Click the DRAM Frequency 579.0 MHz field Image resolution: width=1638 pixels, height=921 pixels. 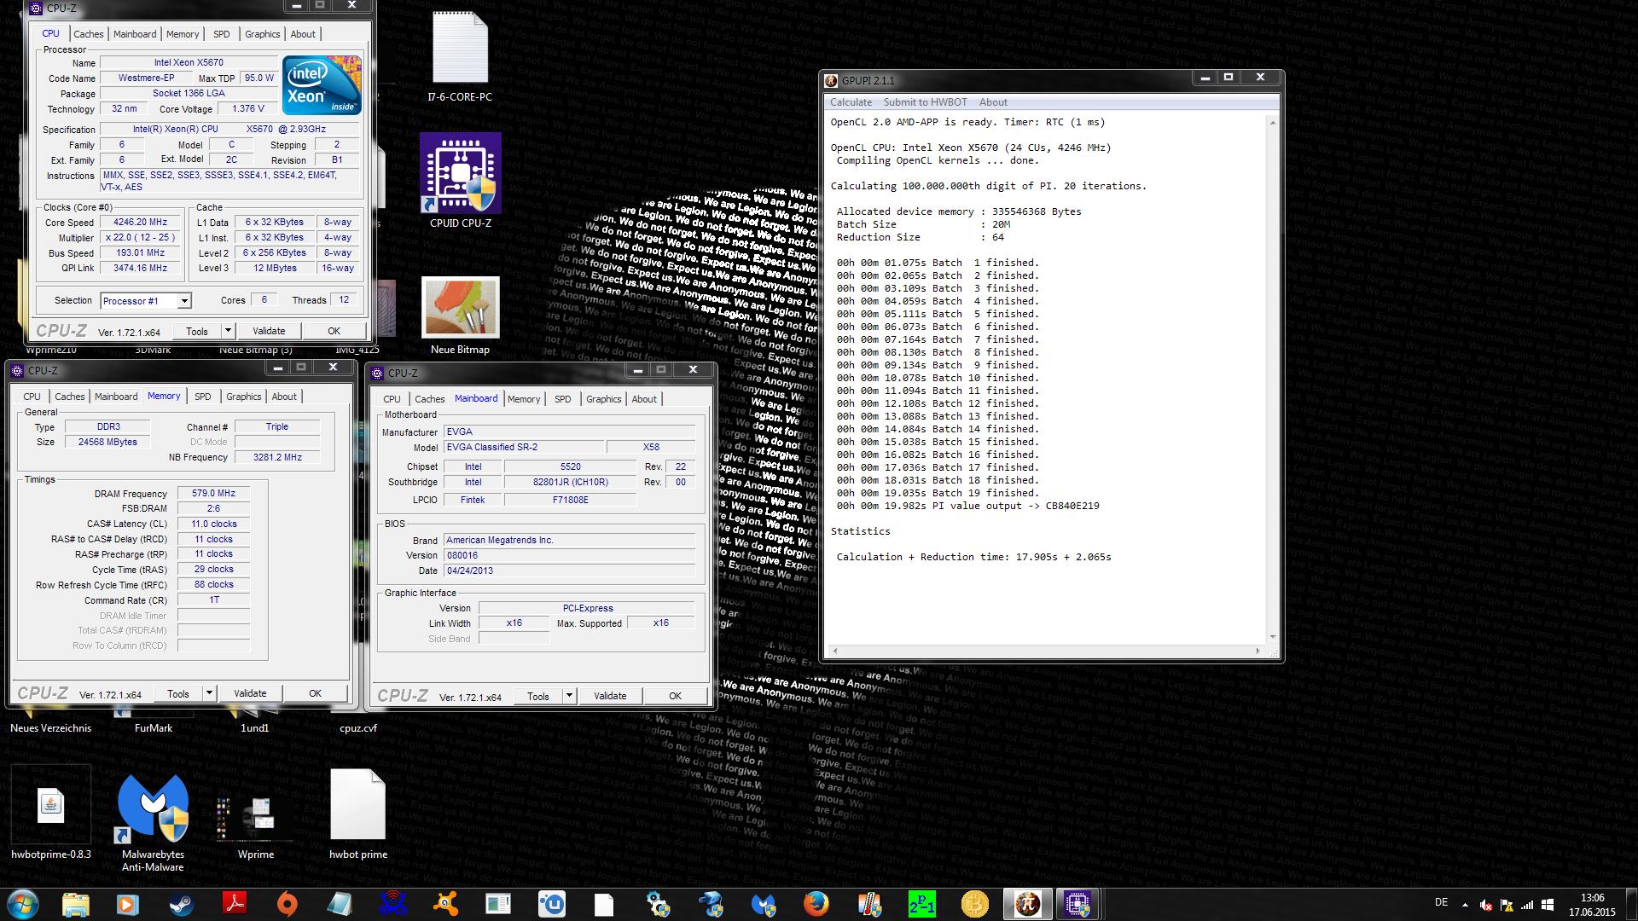213,494
